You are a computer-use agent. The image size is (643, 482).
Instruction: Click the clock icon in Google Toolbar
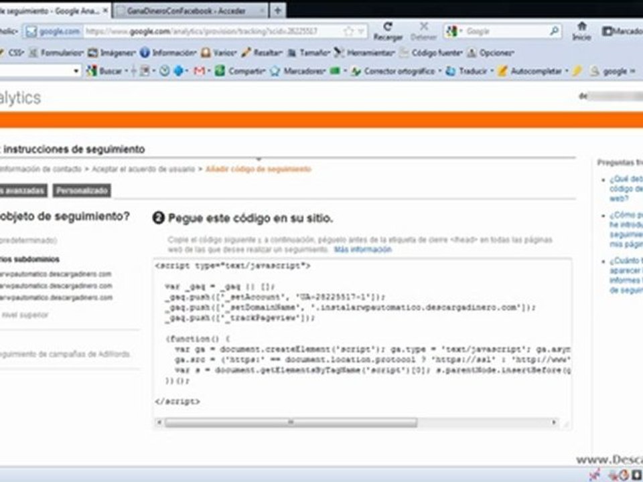(165, 71)
